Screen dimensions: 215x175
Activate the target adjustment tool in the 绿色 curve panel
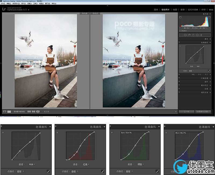point(112,132)
